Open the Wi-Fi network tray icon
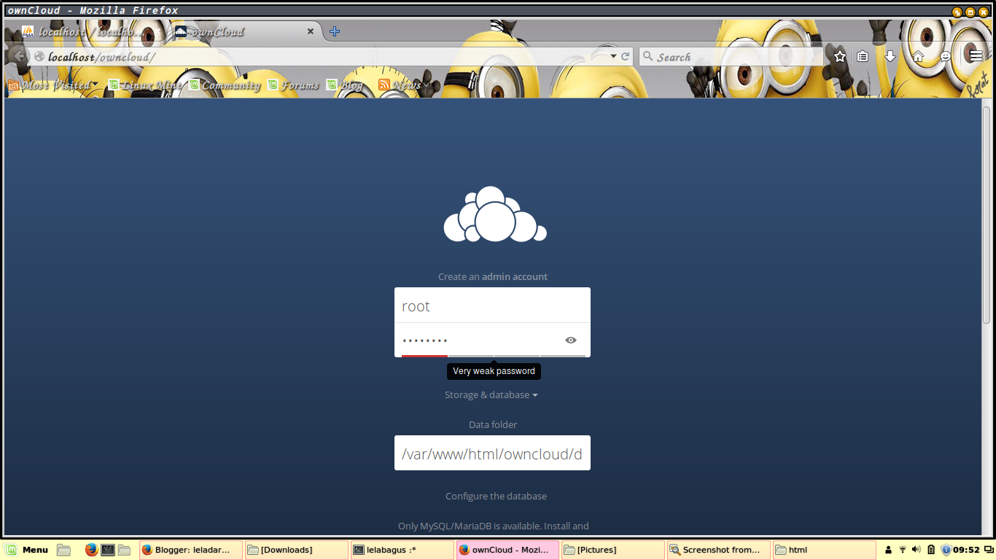The height and width of the screenshot is (560, 996). click(903, 550)
